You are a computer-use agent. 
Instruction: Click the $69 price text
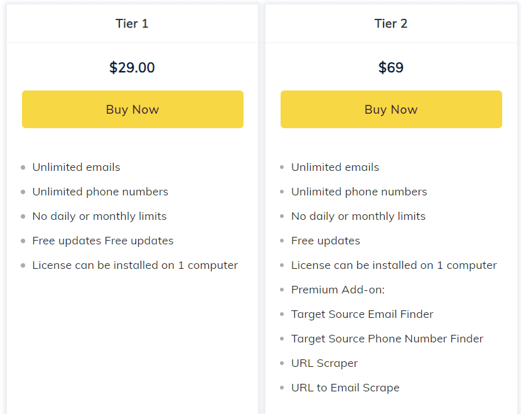(391, 68)
